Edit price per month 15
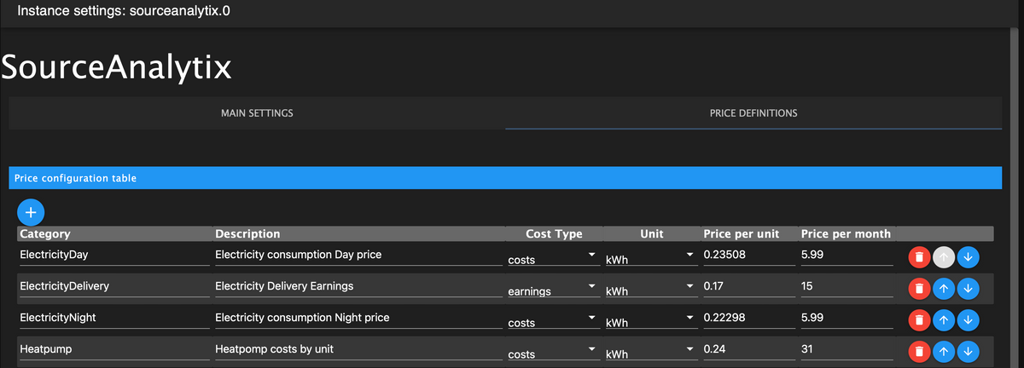The image size is (1024, 368). pyautogui.click(x=847, y=286)
